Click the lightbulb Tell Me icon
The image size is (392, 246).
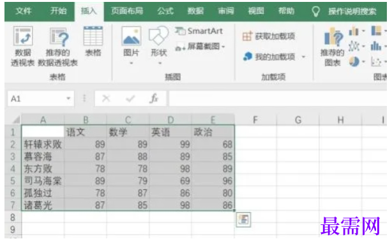[x=316, y=11]
